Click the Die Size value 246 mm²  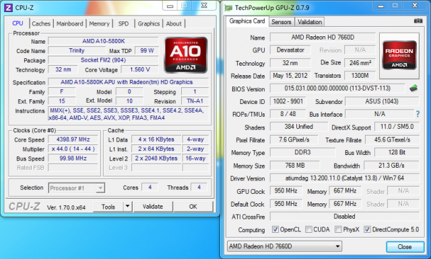click(360, 62)
